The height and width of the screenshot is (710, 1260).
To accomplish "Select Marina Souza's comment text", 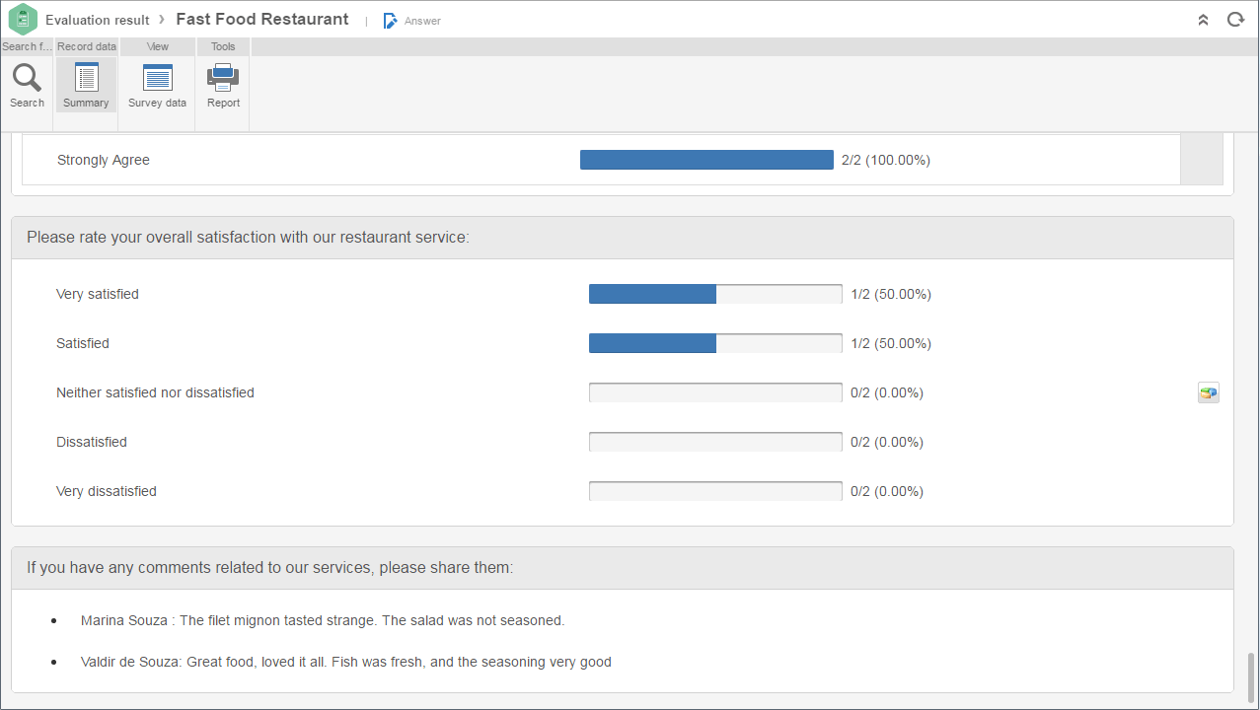I will click(x=323, y=621).
